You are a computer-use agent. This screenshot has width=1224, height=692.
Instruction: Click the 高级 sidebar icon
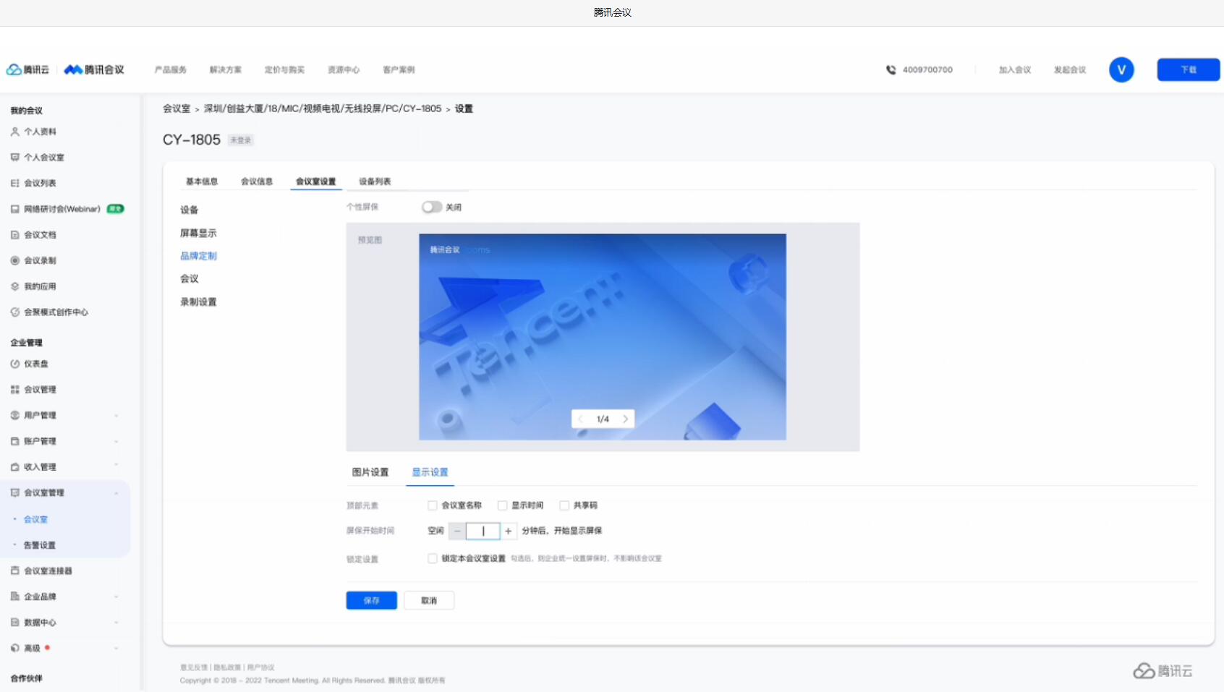(14, 648)
